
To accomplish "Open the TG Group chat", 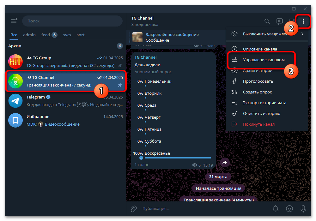I will tap(65, 62).
